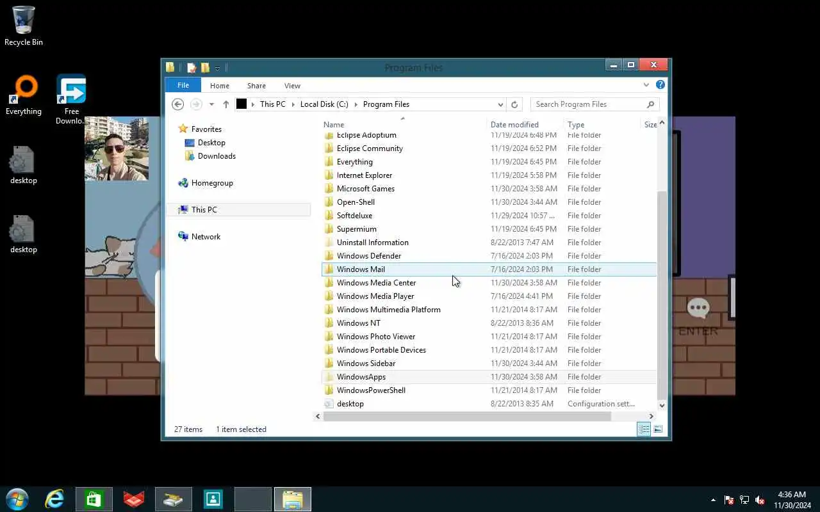Click the New Folder quick access icon

(205, 68)
